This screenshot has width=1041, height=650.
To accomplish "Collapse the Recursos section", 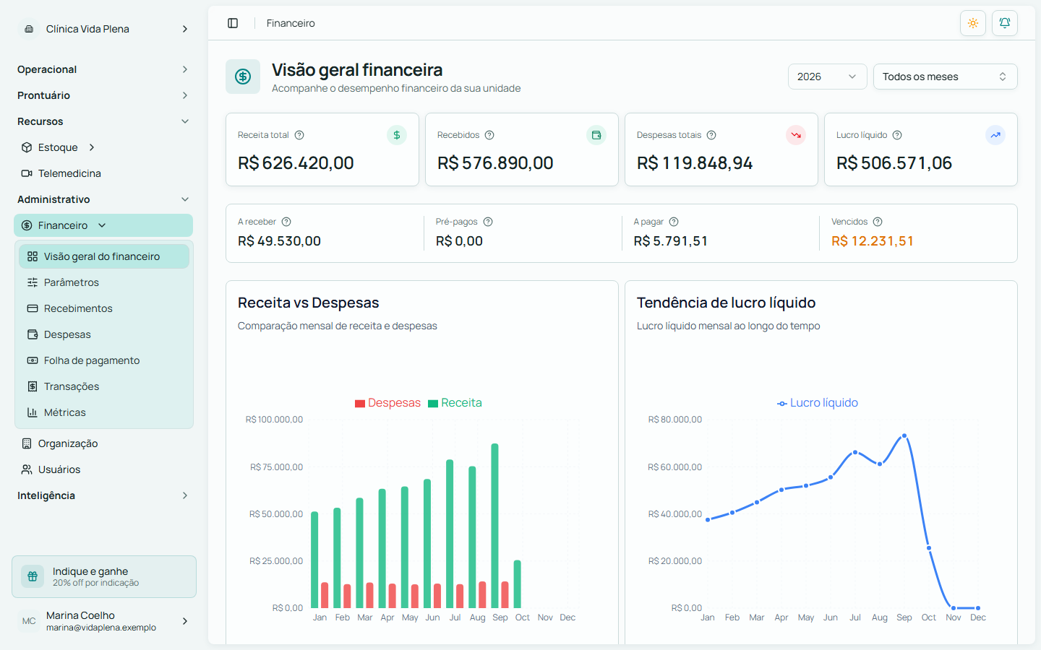I will [x=103, y=121].
